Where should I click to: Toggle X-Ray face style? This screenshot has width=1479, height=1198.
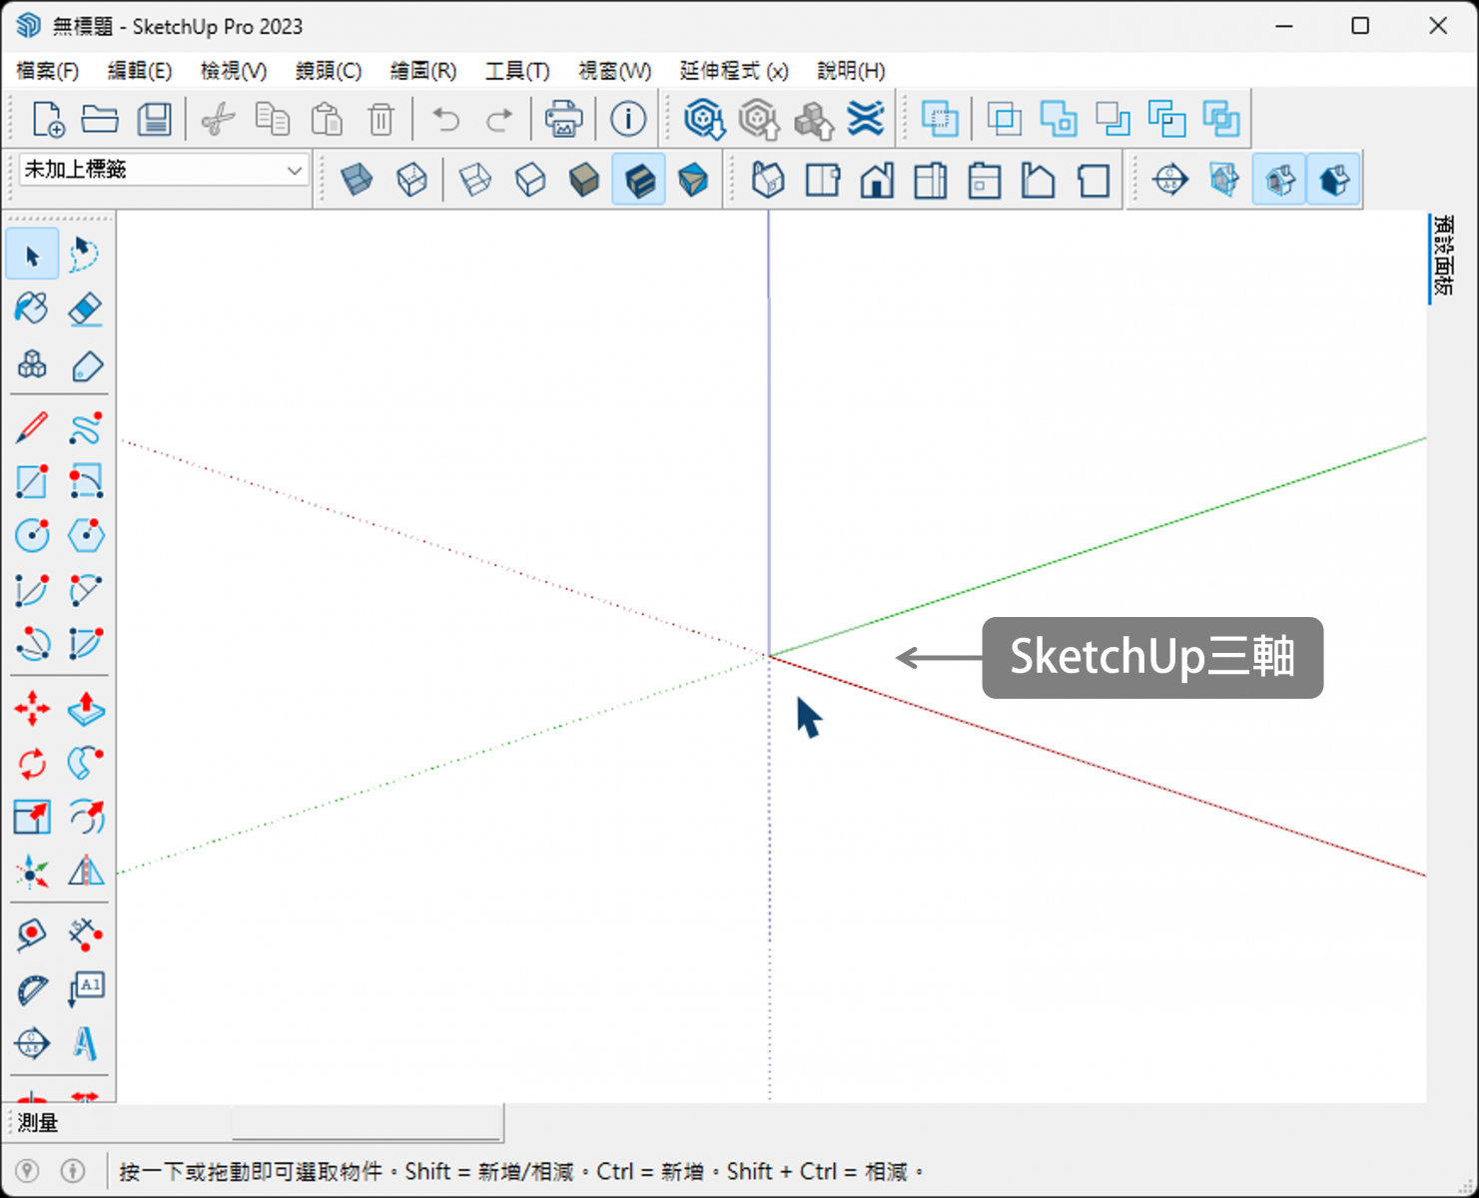coord(357,181)
